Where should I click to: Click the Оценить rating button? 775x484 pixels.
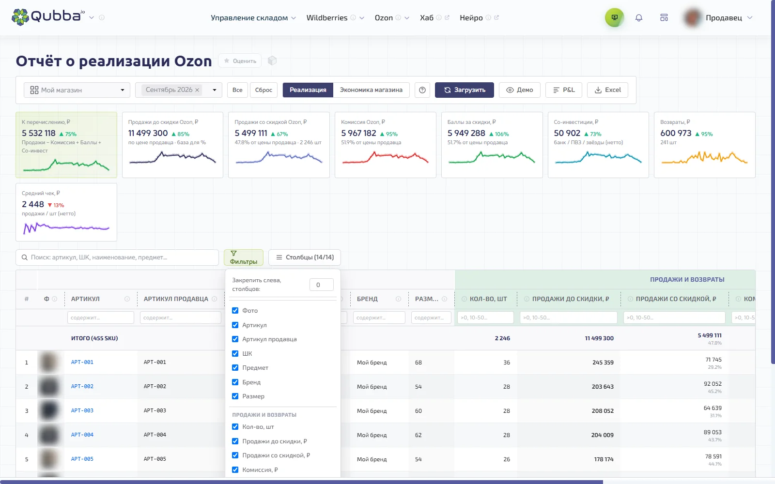[x=240, y=61]
